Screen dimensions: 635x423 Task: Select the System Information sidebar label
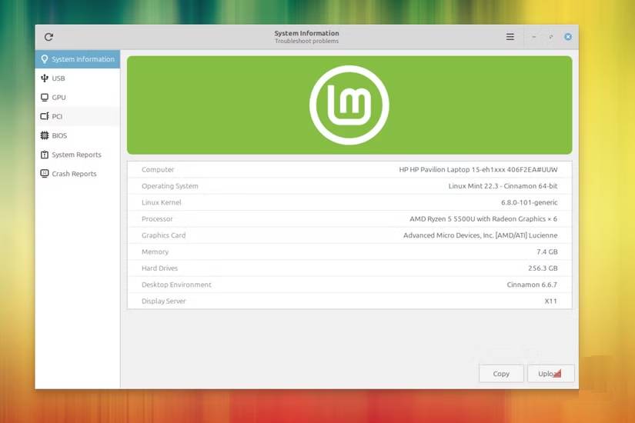83,59
